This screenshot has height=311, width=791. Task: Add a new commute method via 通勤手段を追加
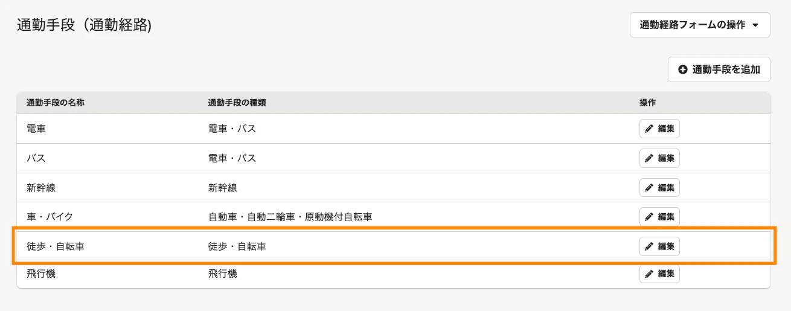(x=719, y=69)
